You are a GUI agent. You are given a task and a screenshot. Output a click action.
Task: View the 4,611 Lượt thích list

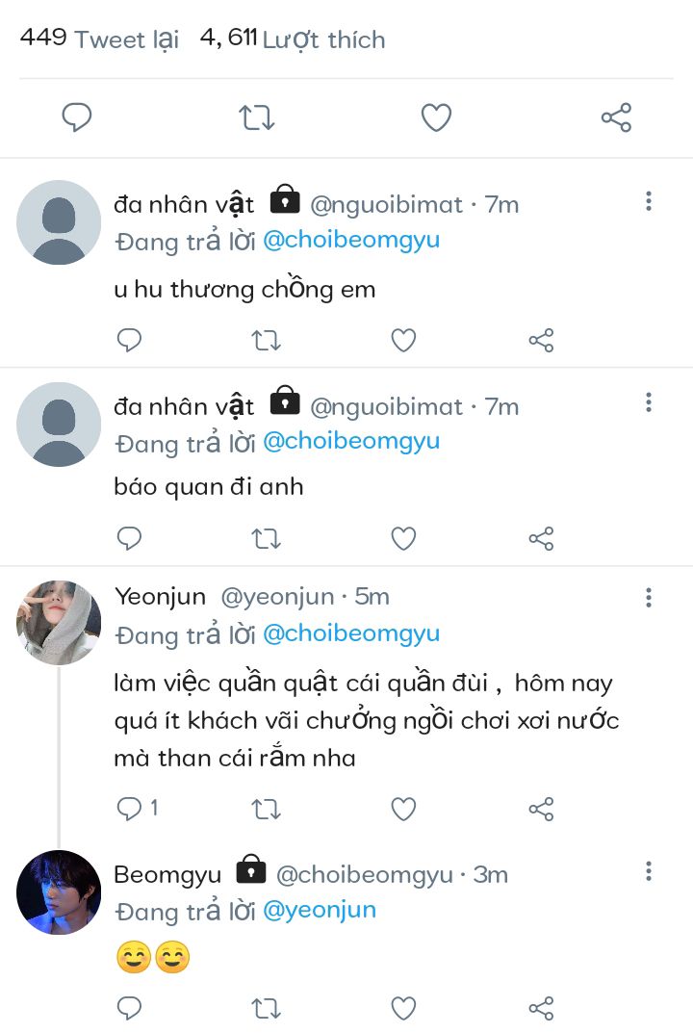293,39
